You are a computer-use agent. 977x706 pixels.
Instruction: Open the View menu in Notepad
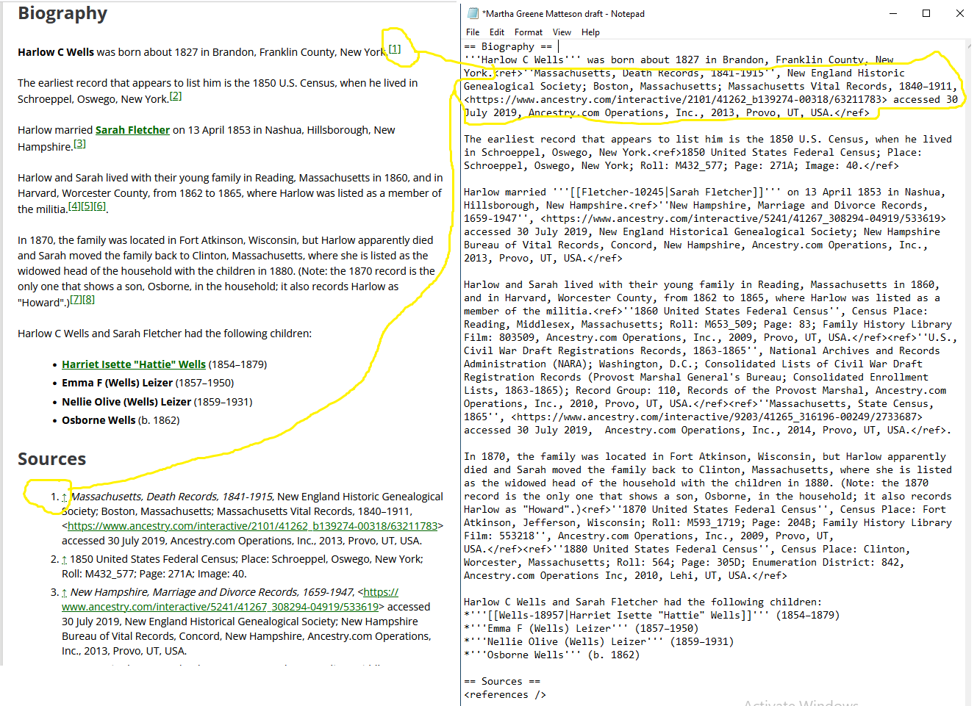pyautogui.click(x=562, y=32)
